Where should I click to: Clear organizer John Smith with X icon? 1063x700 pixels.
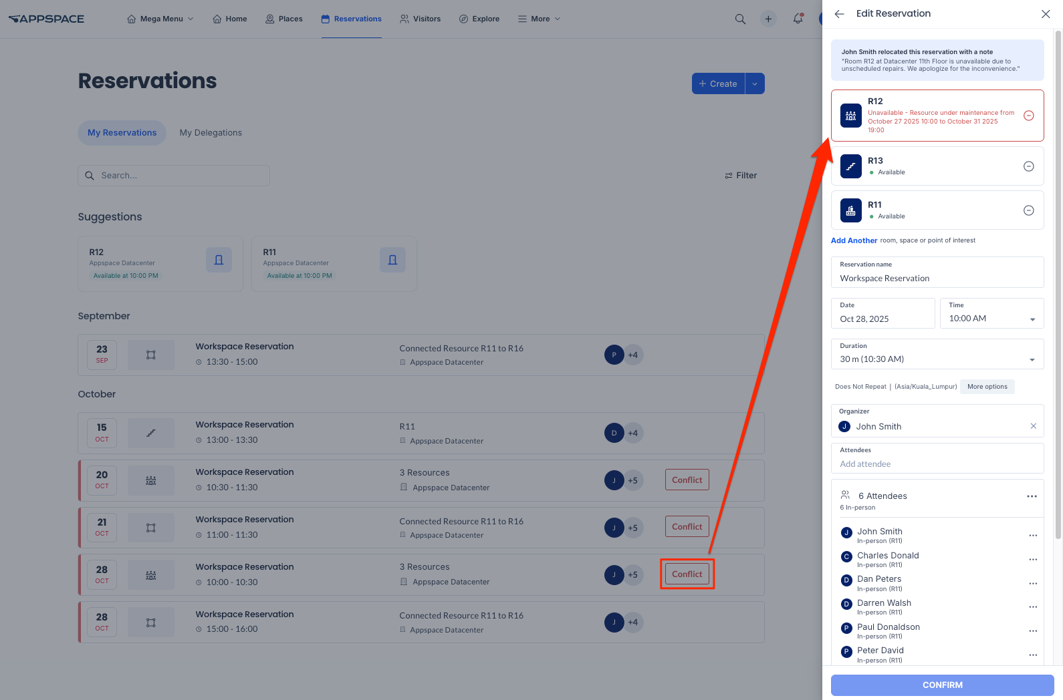pyautogui.click(x=1034, y=426)
